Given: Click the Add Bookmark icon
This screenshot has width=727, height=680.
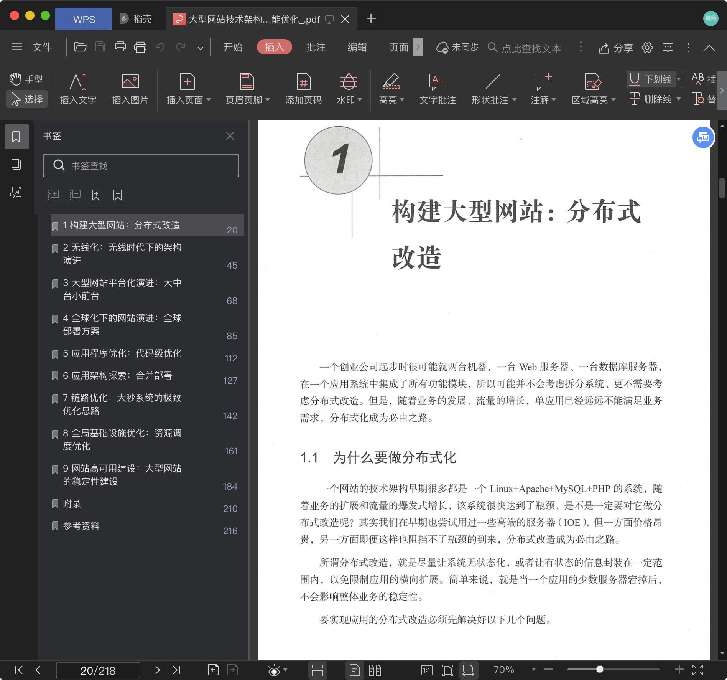Looking at the screenshot, I should pos(96,195).
